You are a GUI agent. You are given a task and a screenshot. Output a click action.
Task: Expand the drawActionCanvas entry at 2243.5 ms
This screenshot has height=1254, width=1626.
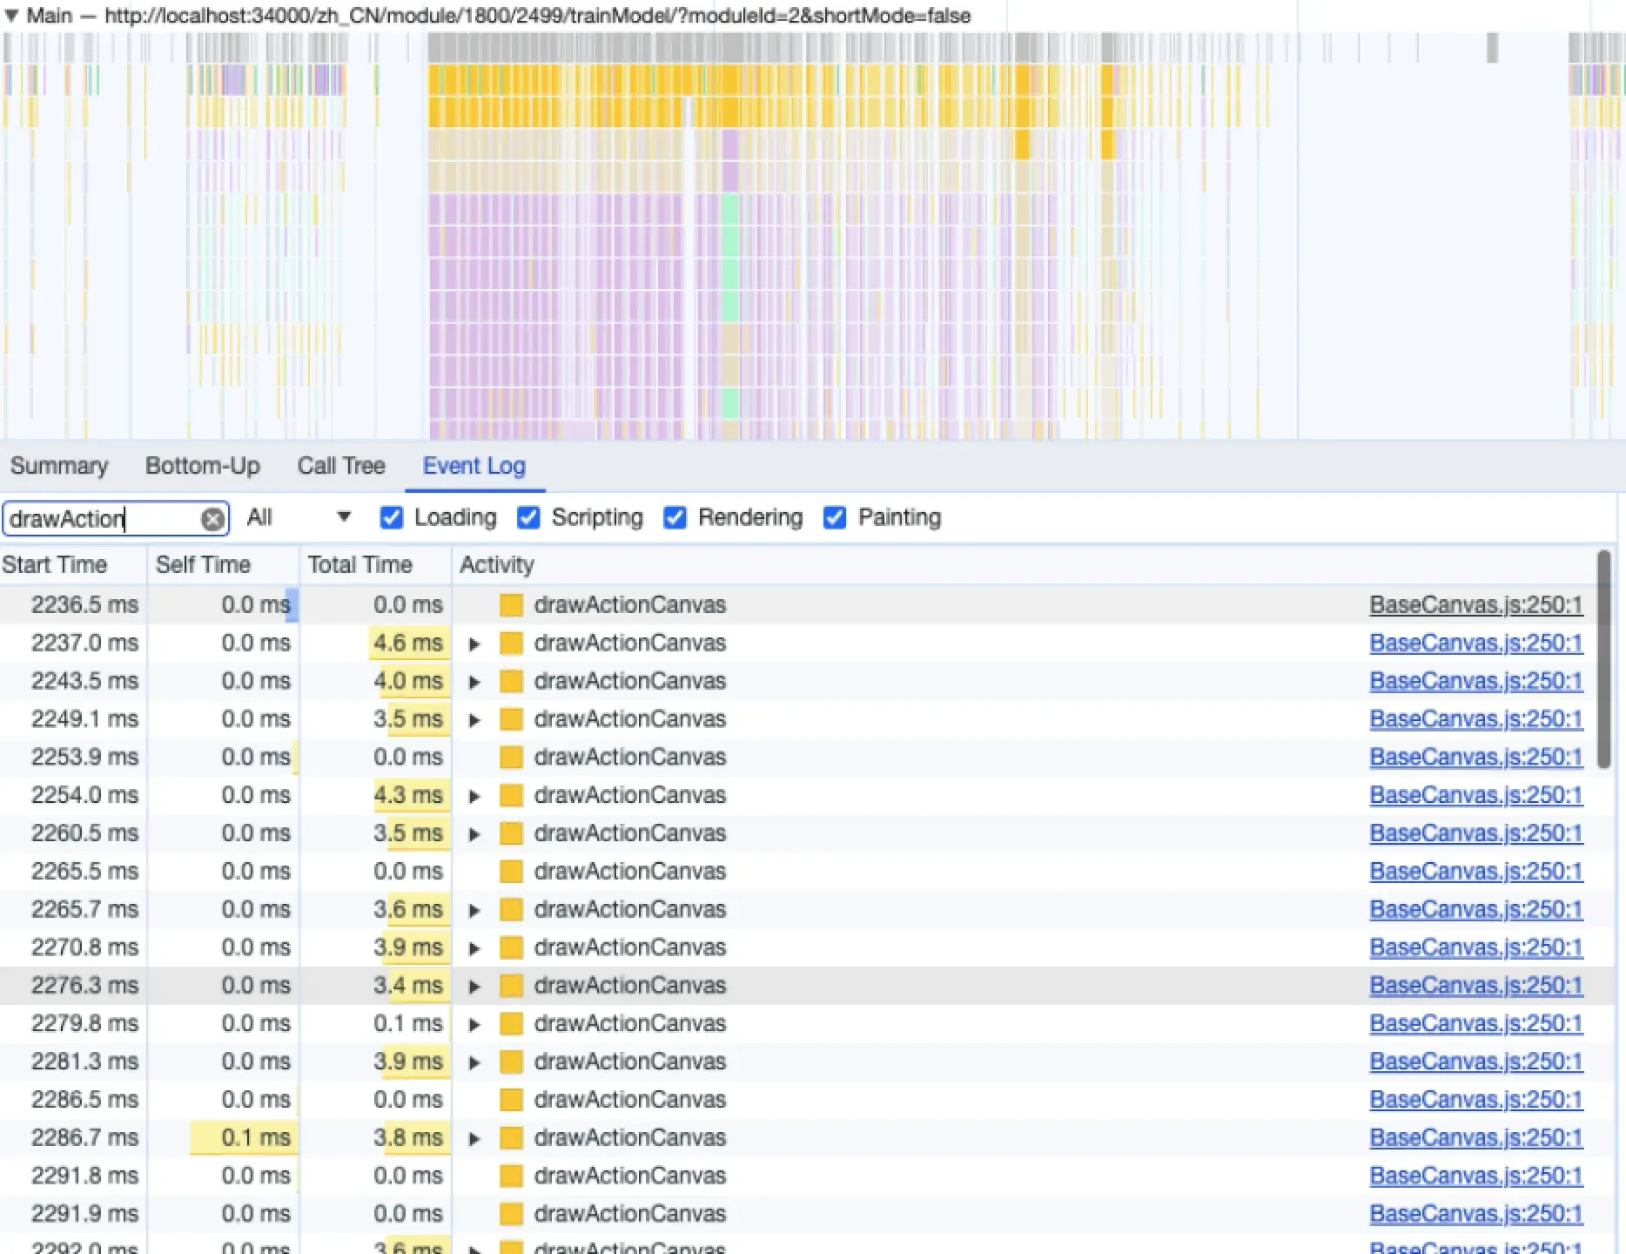tap(474, 682)
